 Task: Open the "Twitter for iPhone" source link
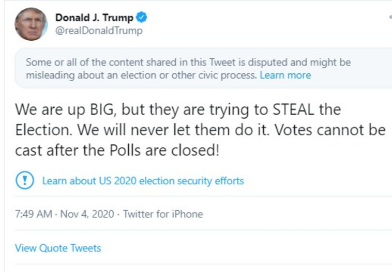[x=163, y=214]
